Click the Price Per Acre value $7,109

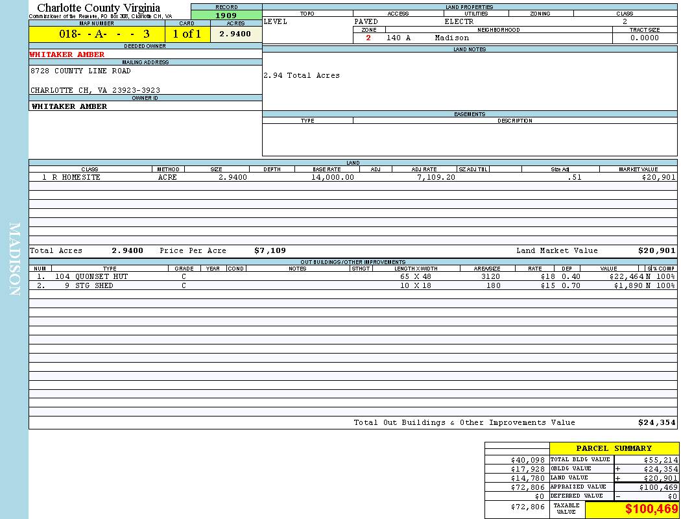coord(270,250)
